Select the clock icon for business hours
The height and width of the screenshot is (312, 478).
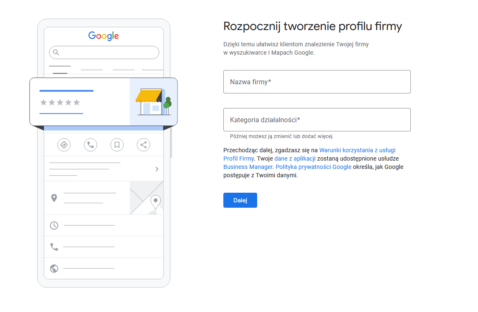tap(54, 225)
